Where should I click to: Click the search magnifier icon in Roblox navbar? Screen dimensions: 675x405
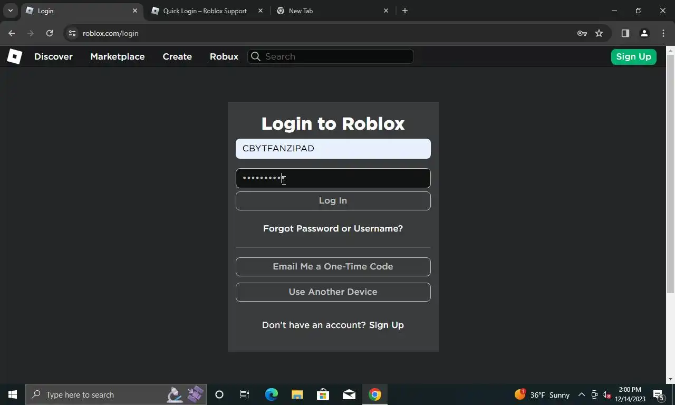pos(256,56)
